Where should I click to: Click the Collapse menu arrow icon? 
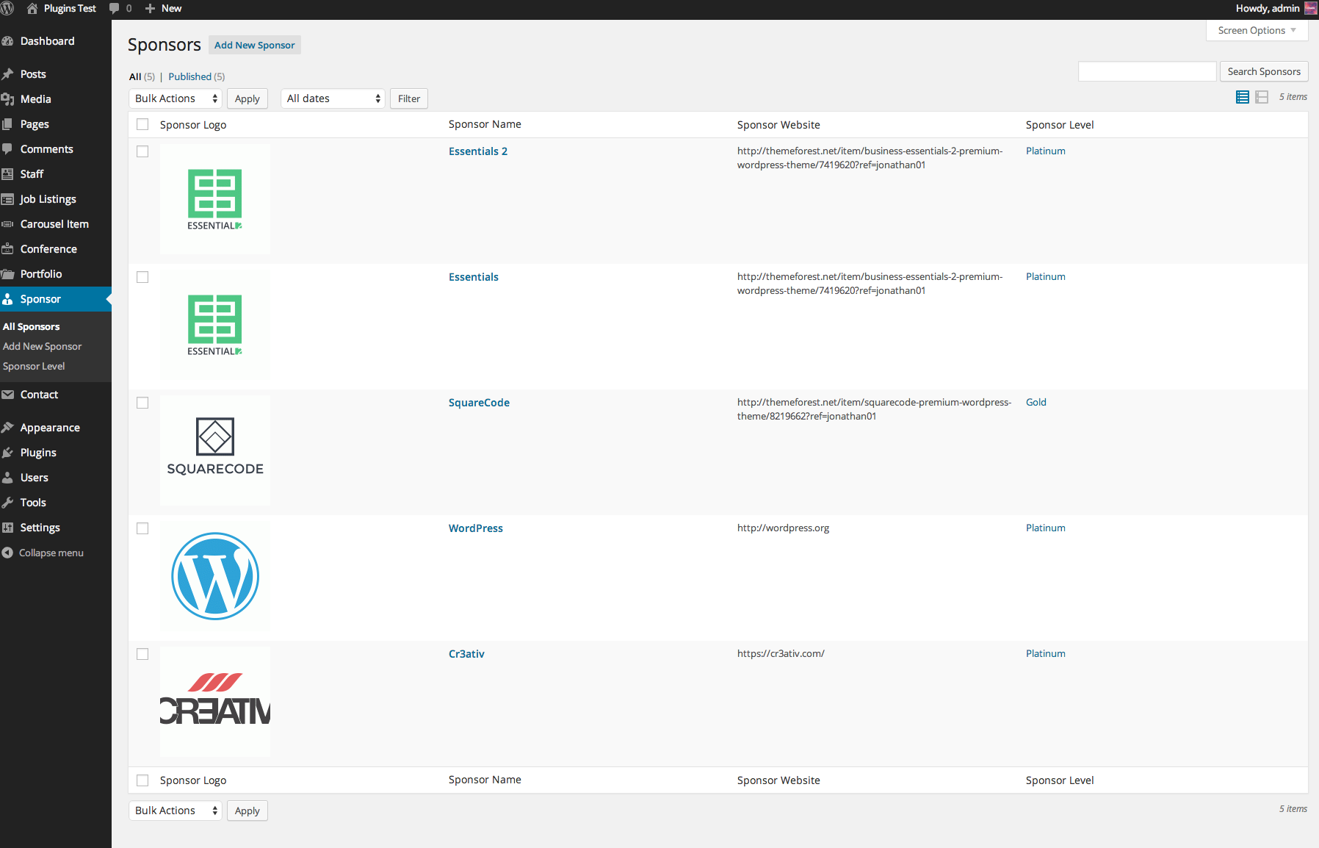click(7, 553)
